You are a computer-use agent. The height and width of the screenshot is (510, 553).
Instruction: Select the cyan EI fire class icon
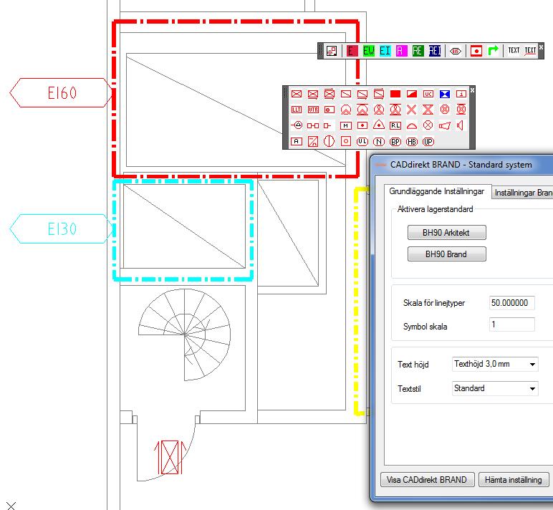click(385, 51)
